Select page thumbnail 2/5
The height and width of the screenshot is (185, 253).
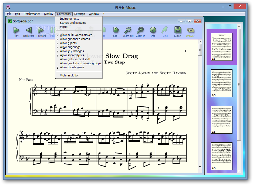pyautogui.click(x=221, y=83)
